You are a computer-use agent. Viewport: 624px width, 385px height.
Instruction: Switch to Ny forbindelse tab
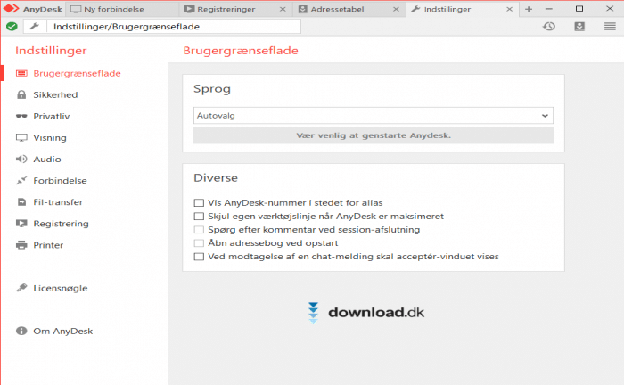coord(123,9)
